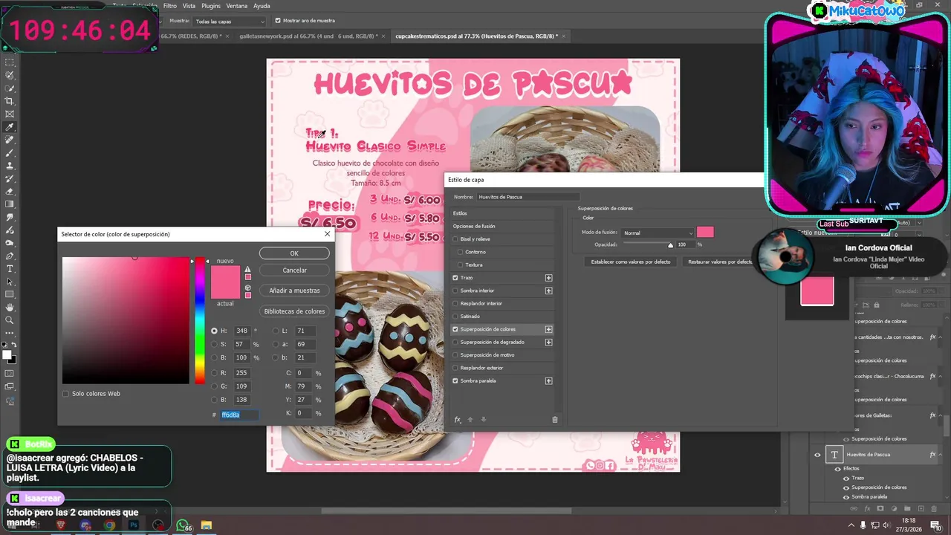Click the add Sombra interior plus icon

click(548, 291)
